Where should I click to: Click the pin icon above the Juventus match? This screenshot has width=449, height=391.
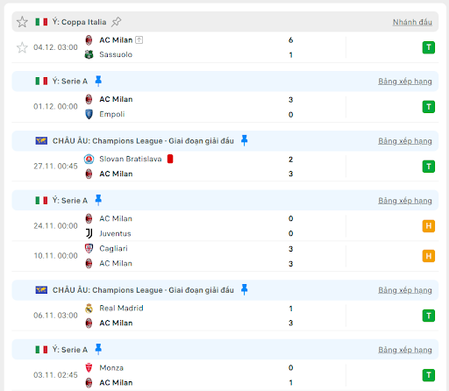(98, 200)
